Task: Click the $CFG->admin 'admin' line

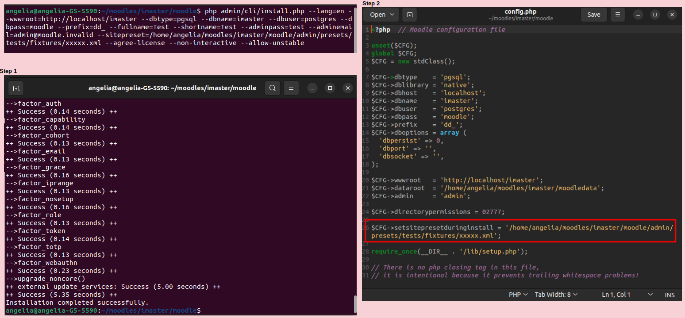Action: click(x=421, y=197)
